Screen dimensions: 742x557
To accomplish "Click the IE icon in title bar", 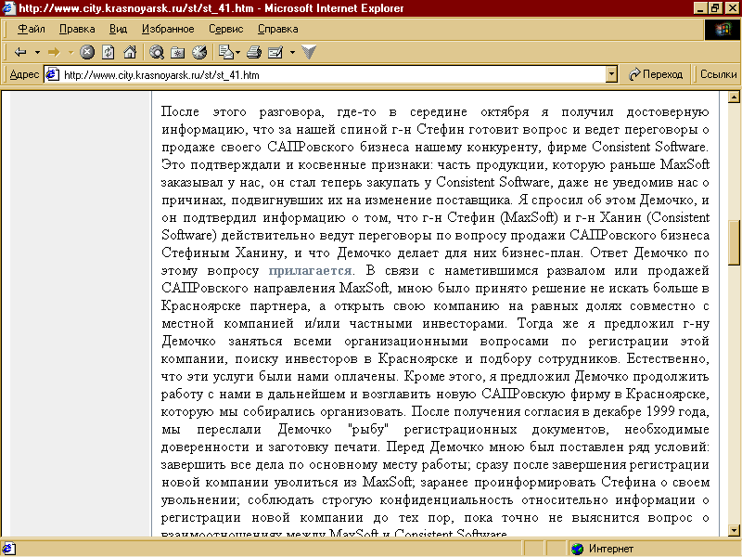I will point(8,8).
